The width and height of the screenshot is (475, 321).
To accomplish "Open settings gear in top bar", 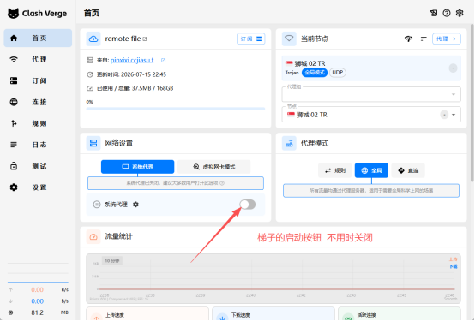I will (460, 13).
